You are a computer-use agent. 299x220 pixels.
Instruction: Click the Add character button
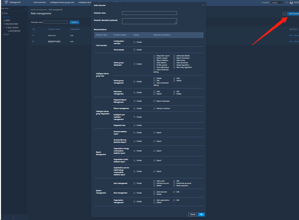tap(293, 14)
